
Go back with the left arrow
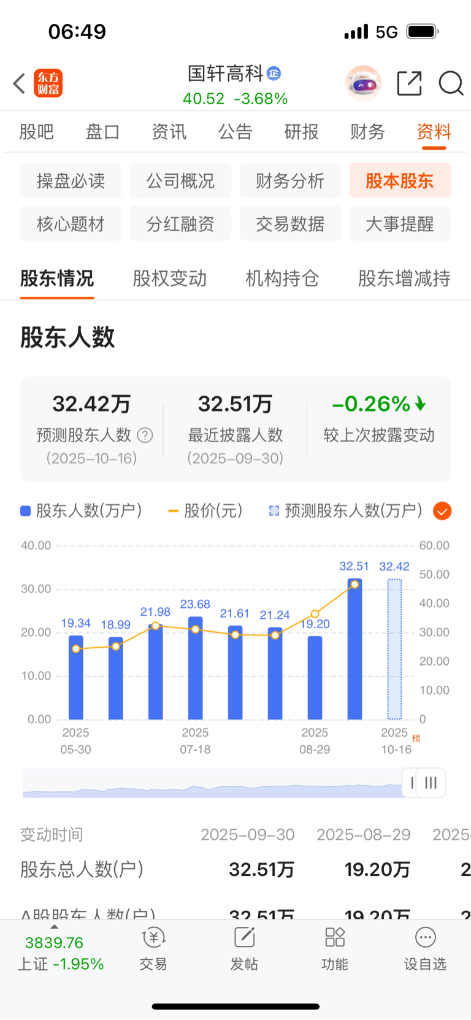[x=19, y=83]
